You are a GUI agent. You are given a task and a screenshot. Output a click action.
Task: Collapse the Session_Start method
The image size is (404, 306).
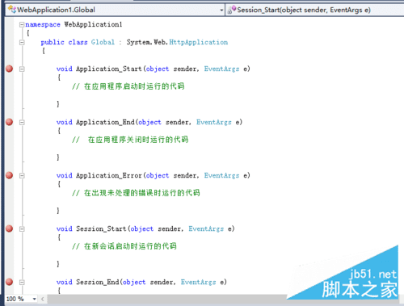coord(22,228)
